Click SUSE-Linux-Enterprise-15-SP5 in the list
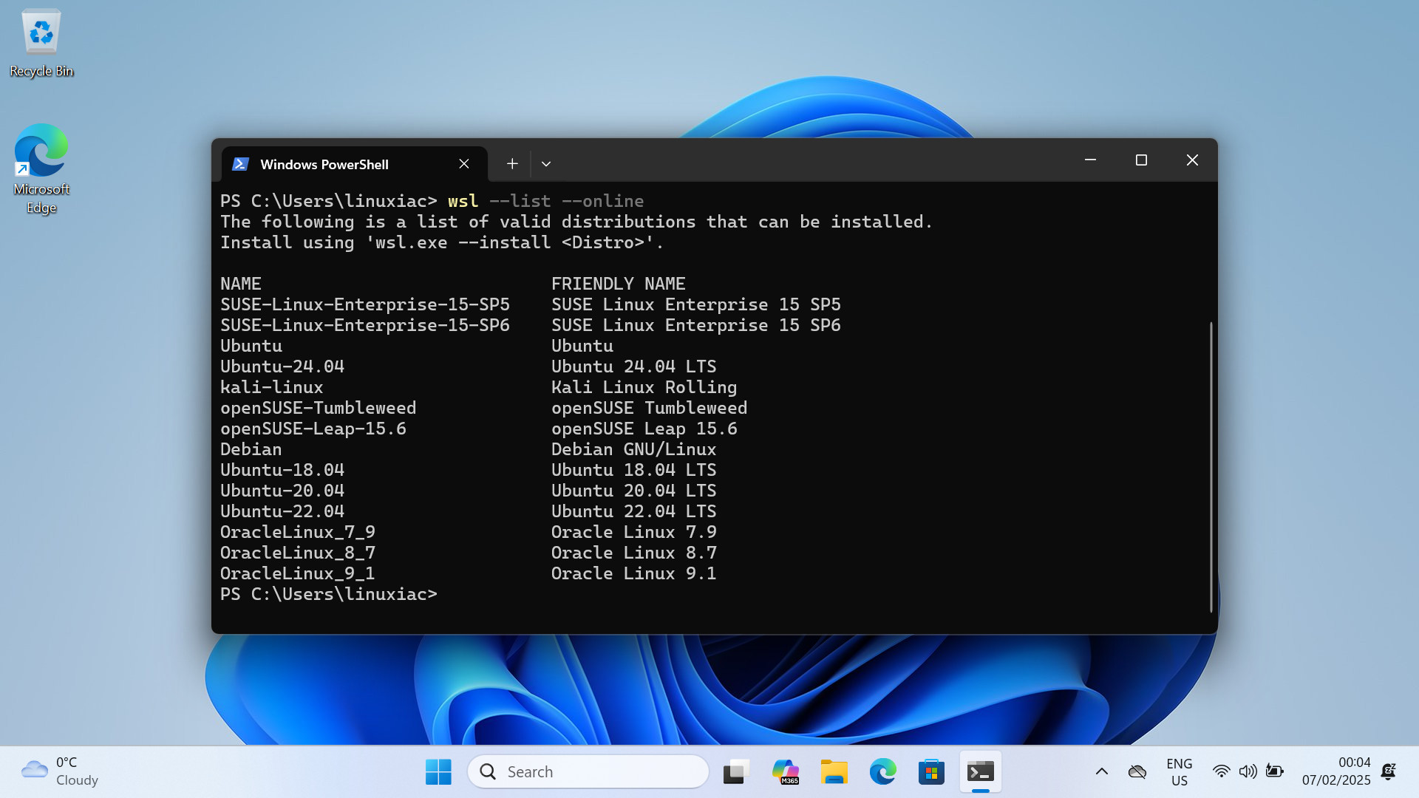This screenshot has height=798, width=1419. [365, 304]
